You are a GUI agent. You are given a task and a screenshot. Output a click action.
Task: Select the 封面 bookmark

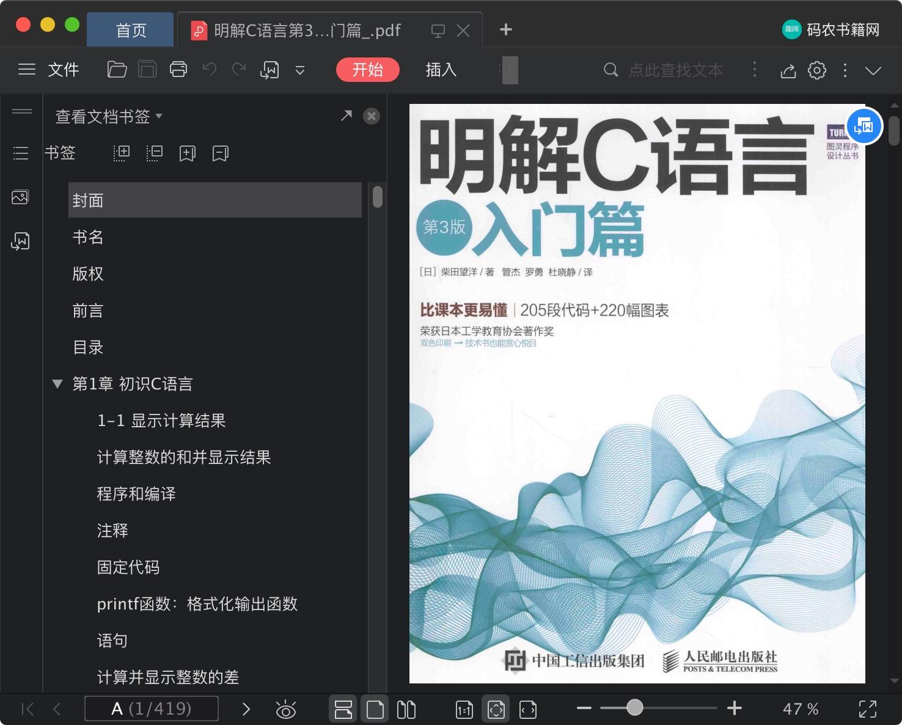215,200
